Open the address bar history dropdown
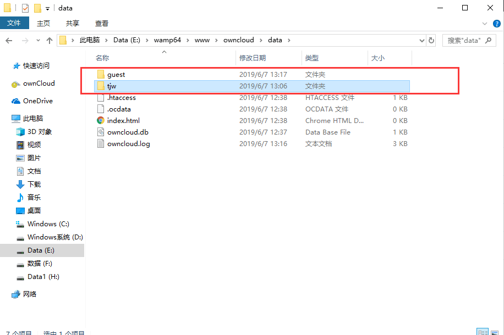This screenshot has width=504, height=335. pos(421,41)
